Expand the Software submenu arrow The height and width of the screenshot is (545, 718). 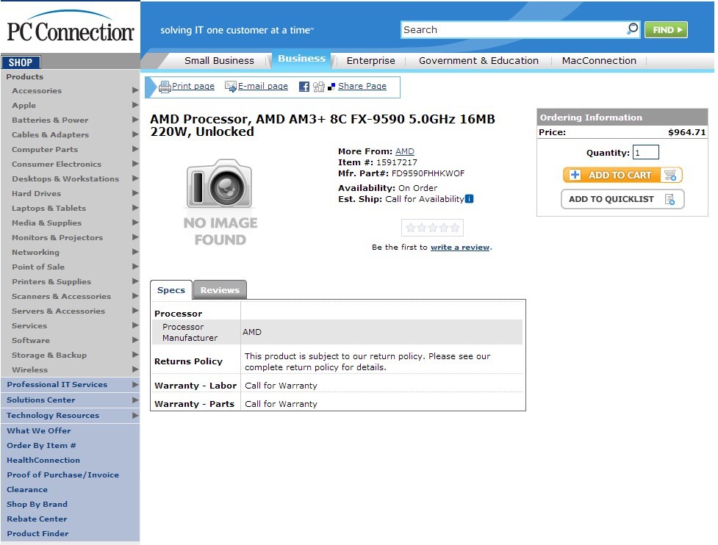click(135, 340)
